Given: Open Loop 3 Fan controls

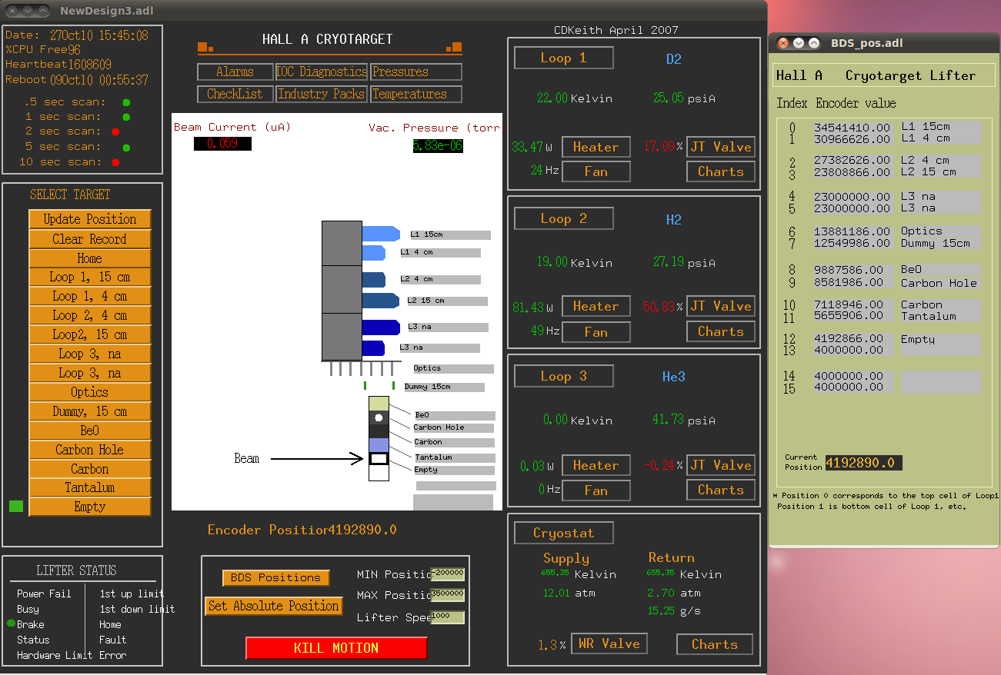Looking at the screenshot, I should 596,490.
